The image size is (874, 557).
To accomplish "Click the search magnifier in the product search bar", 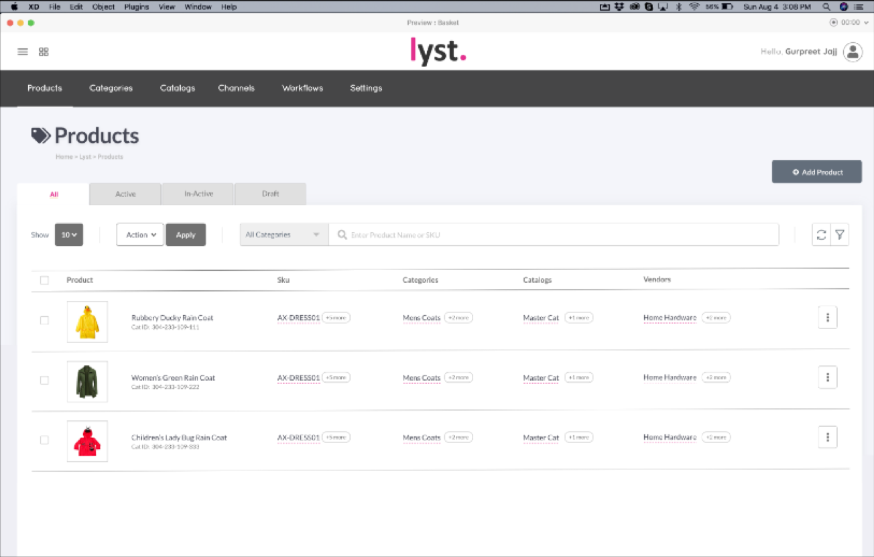I will pyautogui.click(x=342, y=235).
